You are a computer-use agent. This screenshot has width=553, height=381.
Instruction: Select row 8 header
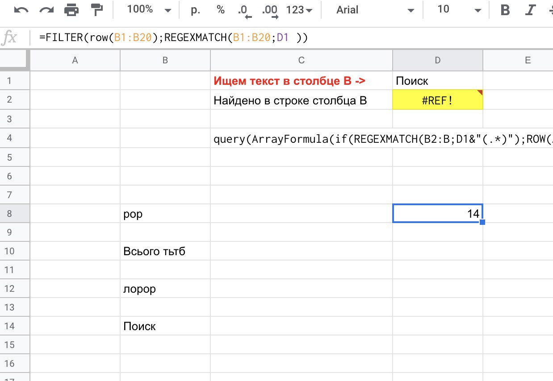(x=15, y=214)
